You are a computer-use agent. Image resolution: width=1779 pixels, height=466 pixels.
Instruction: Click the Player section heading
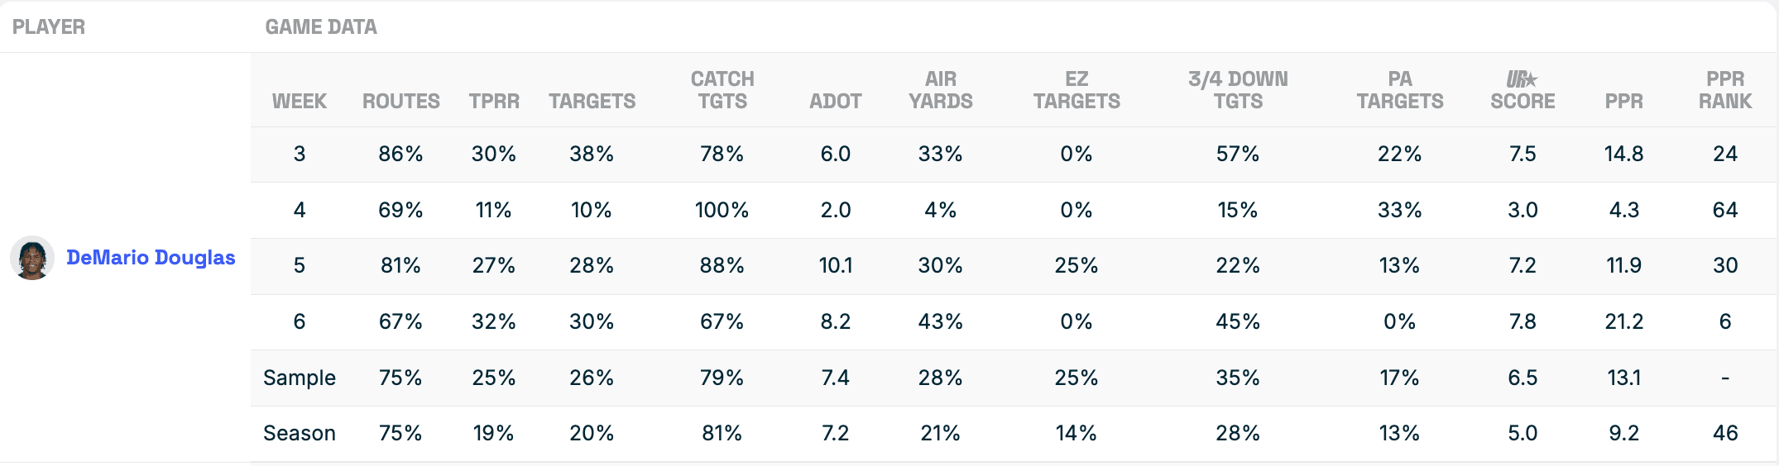tap(49, 27)
